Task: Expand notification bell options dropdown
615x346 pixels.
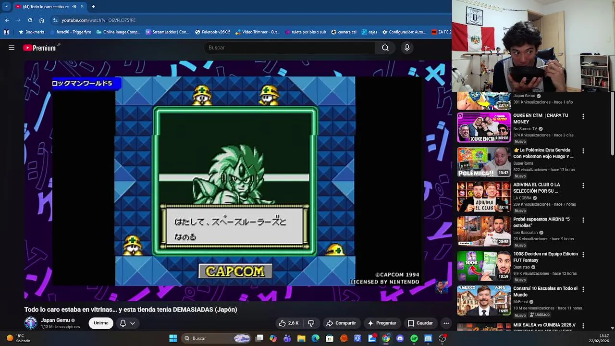Action: (133, 323)
